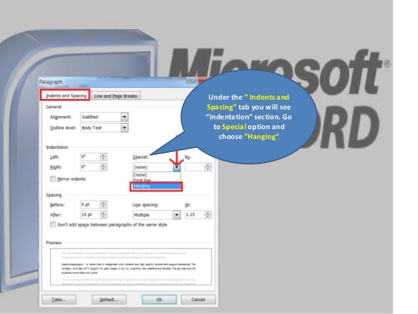Expand the Outline level dropdown arrow

[x=124, y=128]
